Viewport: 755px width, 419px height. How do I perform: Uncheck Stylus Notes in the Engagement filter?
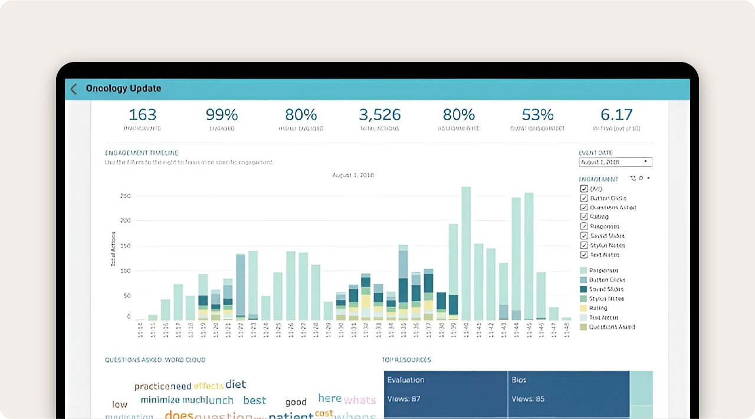click(583, 245)
